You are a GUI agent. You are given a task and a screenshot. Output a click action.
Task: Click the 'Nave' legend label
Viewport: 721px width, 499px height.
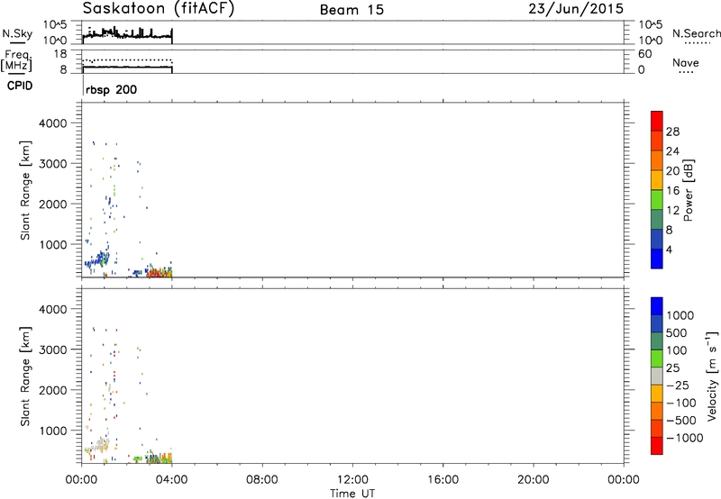(x=686, y=62)
